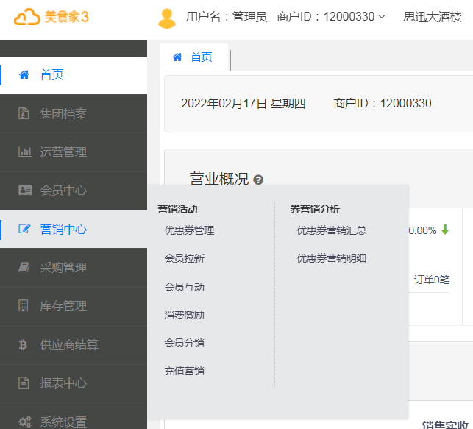The width and height of the screenshot is (473, 429).
Task: Open 优惠券营销汇总 analysis
Action: (331, 230)
